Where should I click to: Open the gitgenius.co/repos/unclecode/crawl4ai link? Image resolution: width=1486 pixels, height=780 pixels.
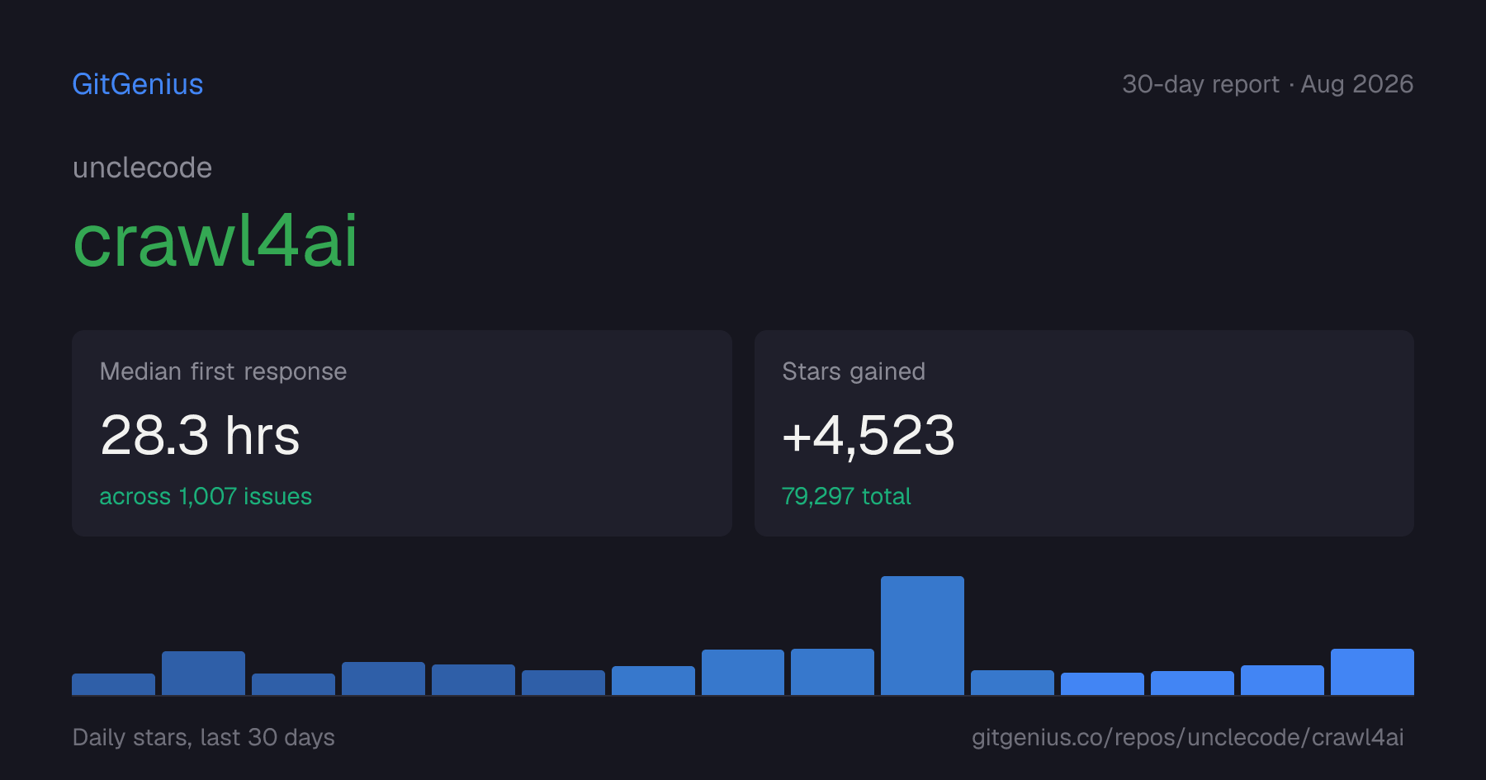tap(1187, 737)
